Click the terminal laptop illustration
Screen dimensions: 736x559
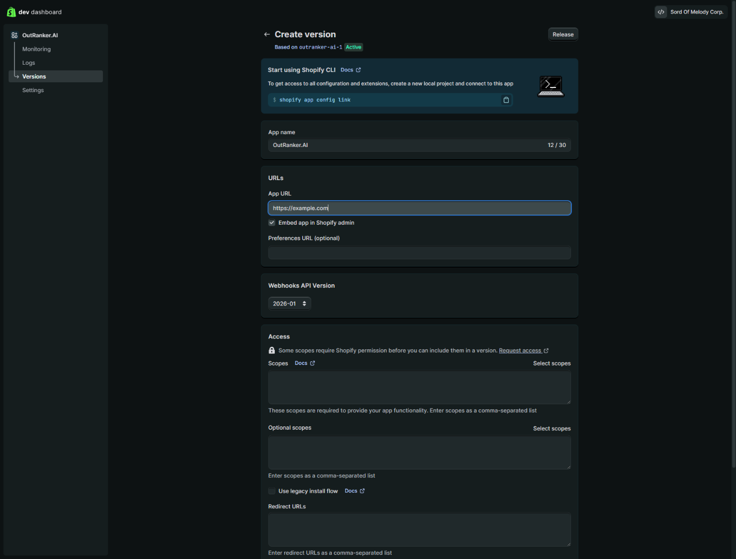[x=550, y=86]
